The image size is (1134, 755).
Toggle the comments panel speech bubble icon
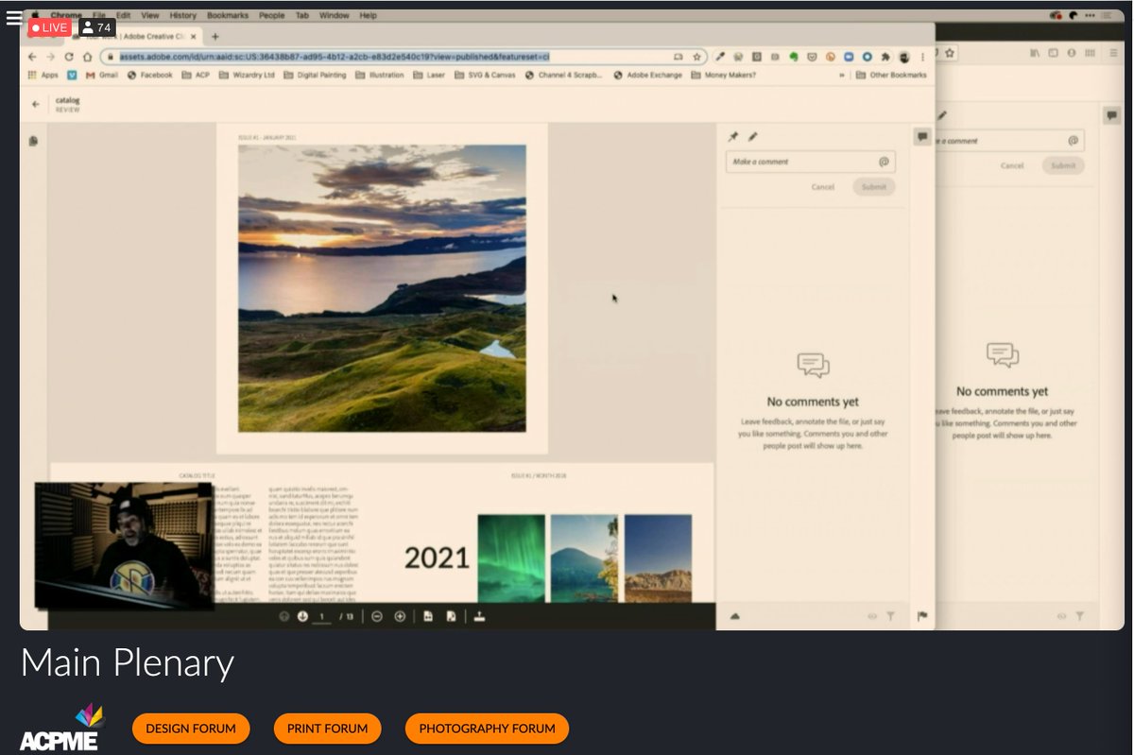point(922,138)
